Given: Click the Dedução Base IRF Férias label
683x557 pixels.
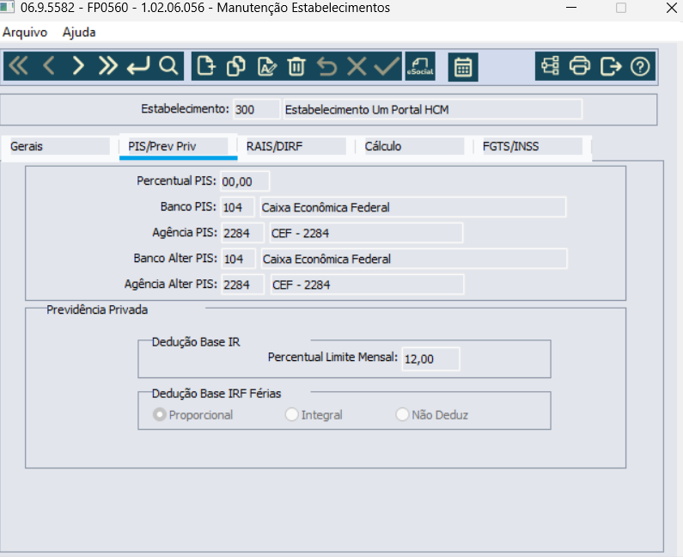Looking at the screenshot, I should pyautogui.click(x=216, y=394).
